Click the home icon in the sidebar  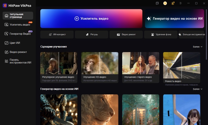(6, 16)
